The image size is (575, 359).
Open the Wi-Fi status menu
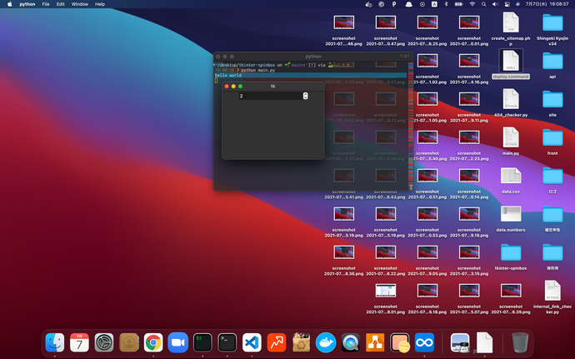[472, 4]
